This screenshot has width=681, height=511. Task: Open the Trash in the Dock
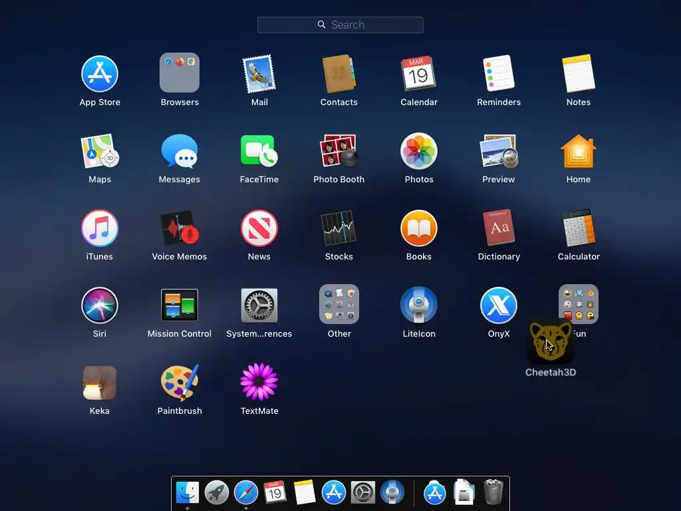[493, 492]
